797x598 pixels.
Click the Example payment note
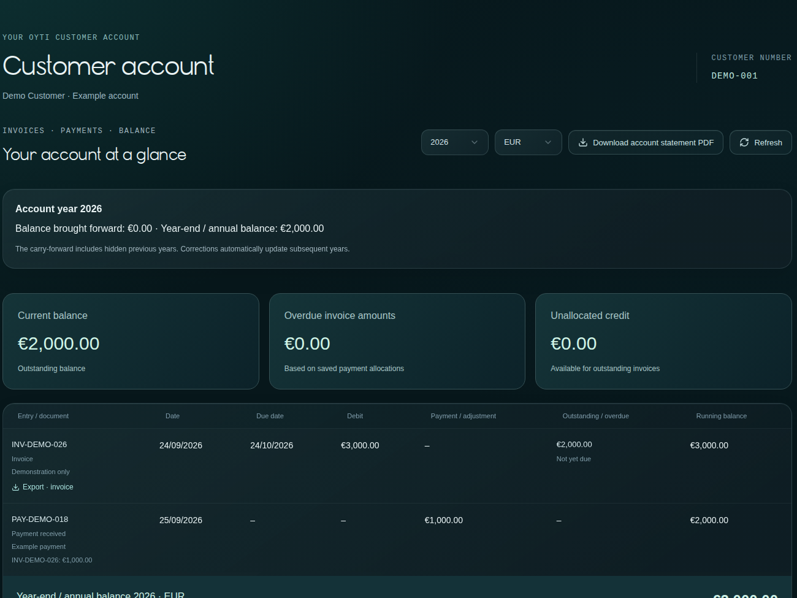[39, 546]
